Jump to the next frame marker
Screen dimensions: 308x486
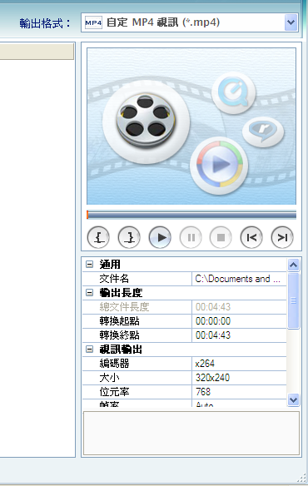(282, 238)
